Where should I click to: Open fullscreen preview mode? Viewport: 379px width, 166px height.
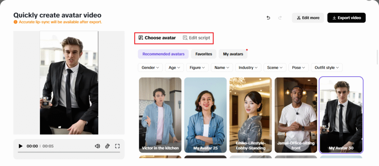117,146
